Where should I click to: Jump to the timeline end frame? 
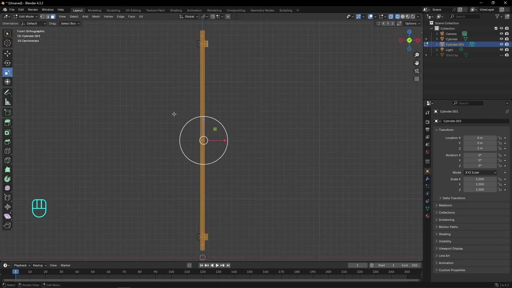(228, 265)
